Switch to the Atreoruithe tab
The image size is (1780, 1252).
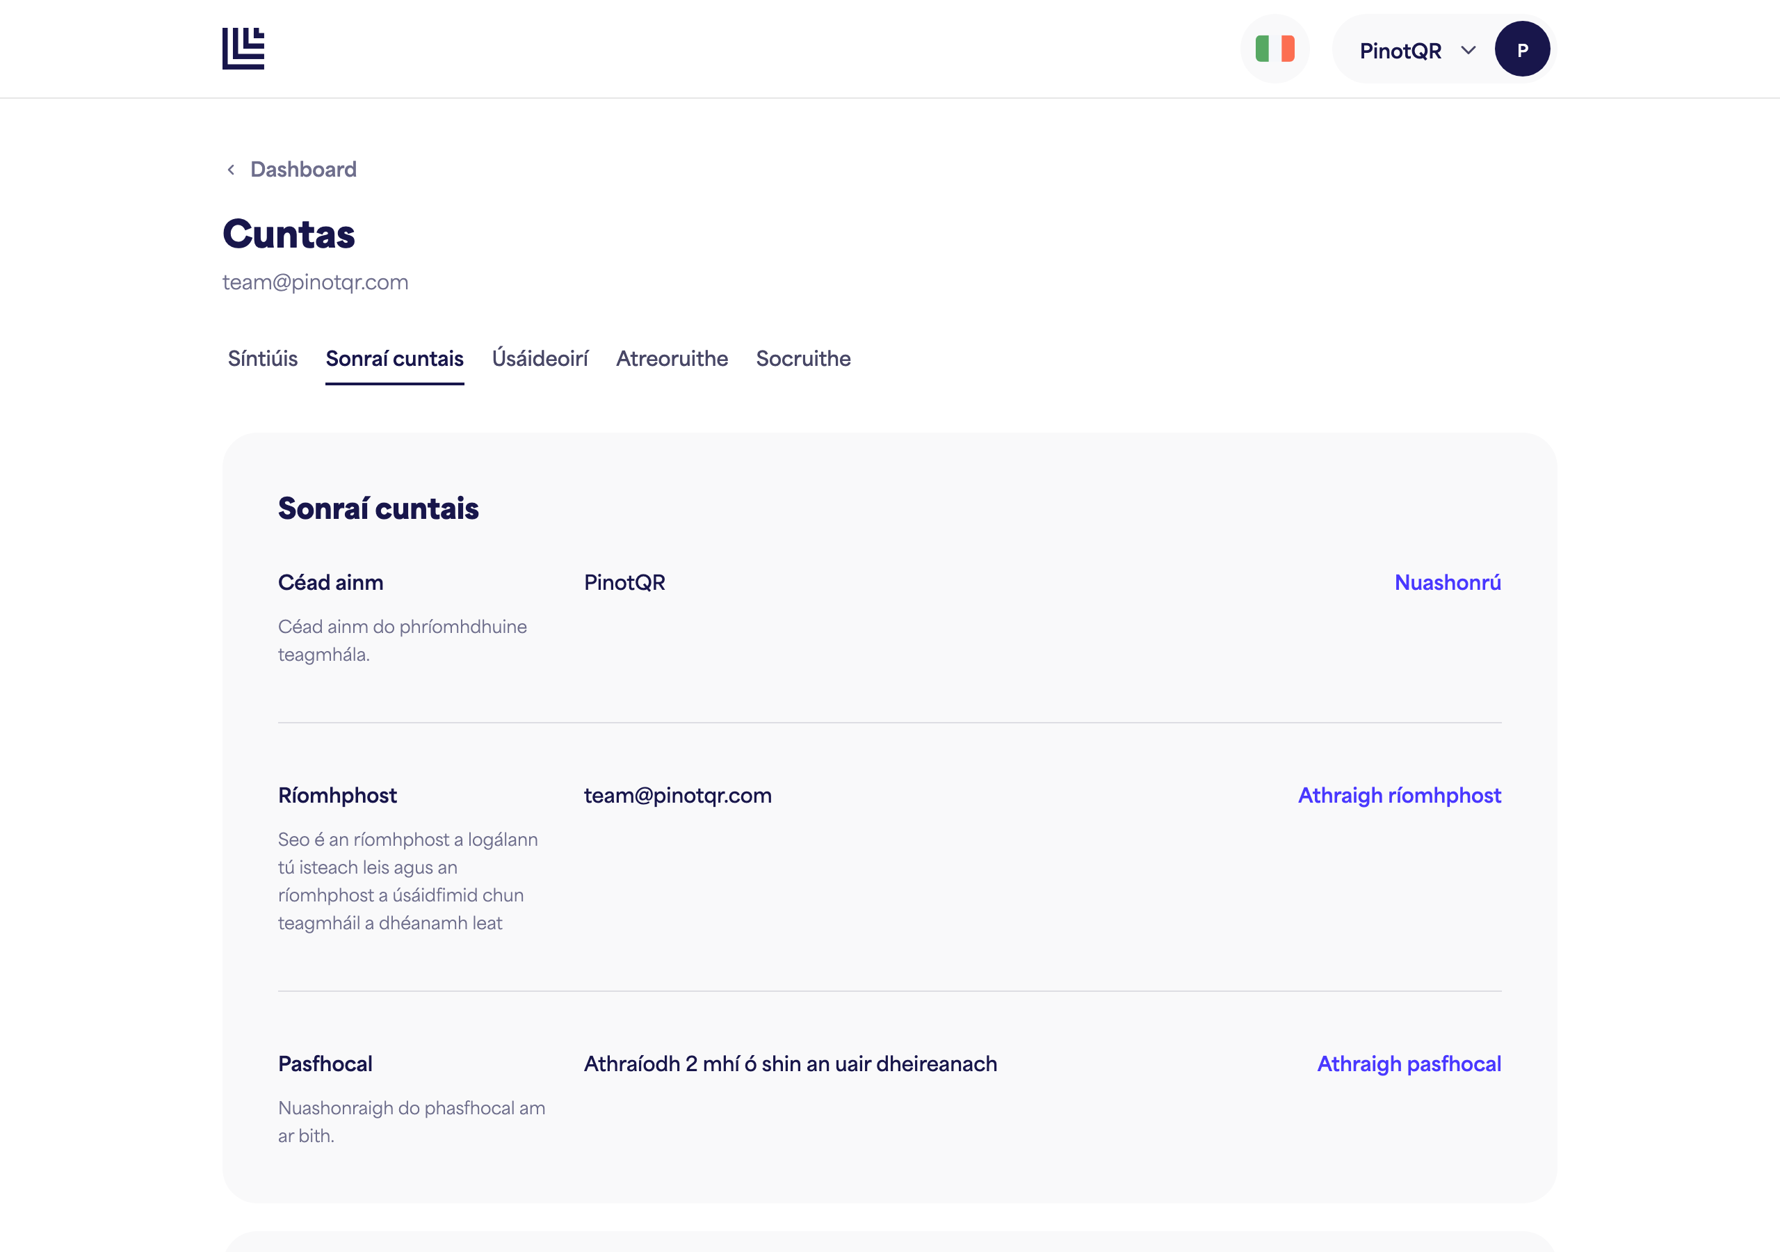[672, 358]
